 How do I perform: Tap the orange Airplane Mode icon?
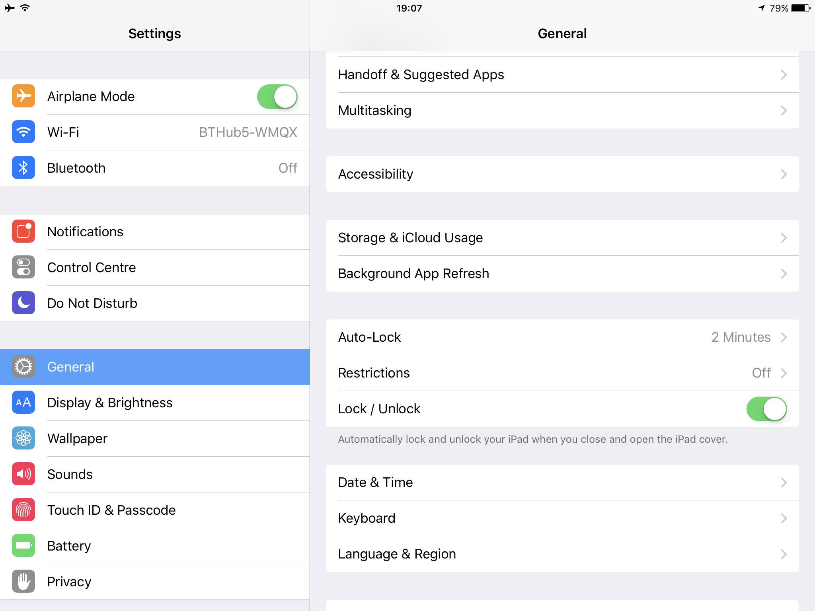coord(23,96)
